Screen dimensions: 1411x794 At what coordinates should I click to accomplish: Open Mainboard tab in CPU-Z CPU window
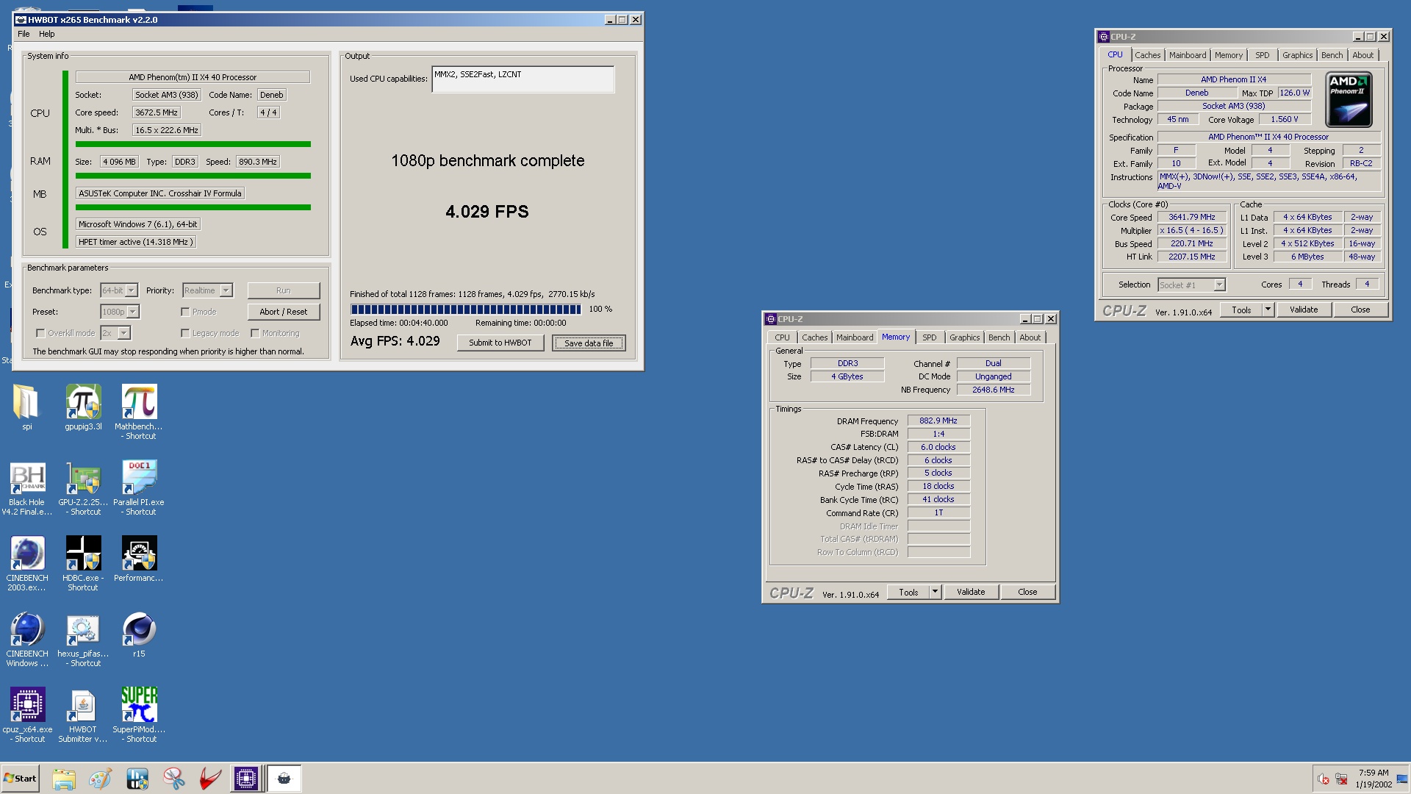1188,55
